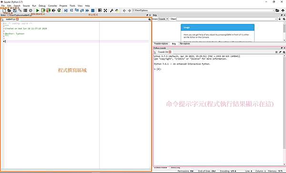The image size is (286, 173).
Task: Open the working directory path dropdown
Action: point(273,11)
